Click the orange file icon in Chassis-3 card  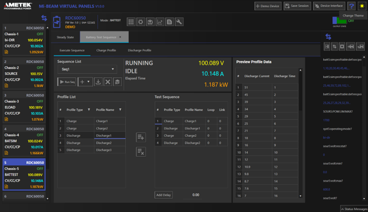tap(6, 119)
